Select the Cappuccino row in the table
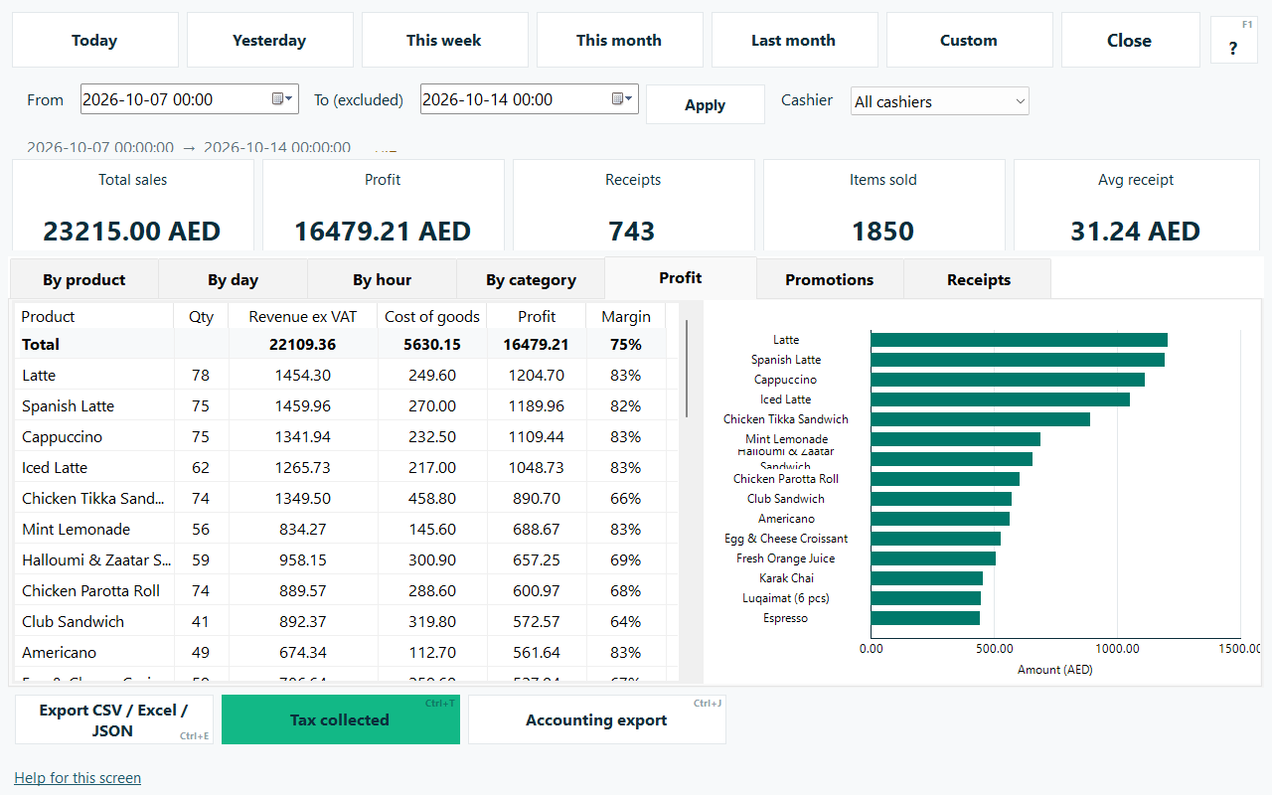The height and width of the screenshot is (795, 1272). pos(347,436)
